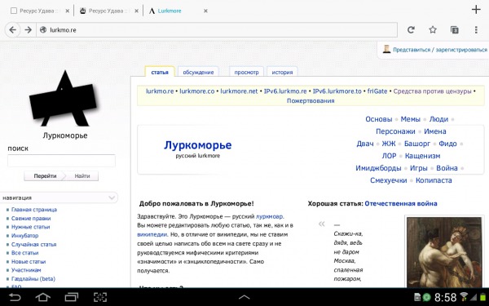Open Инкубатор in navigation

point(24,236)
